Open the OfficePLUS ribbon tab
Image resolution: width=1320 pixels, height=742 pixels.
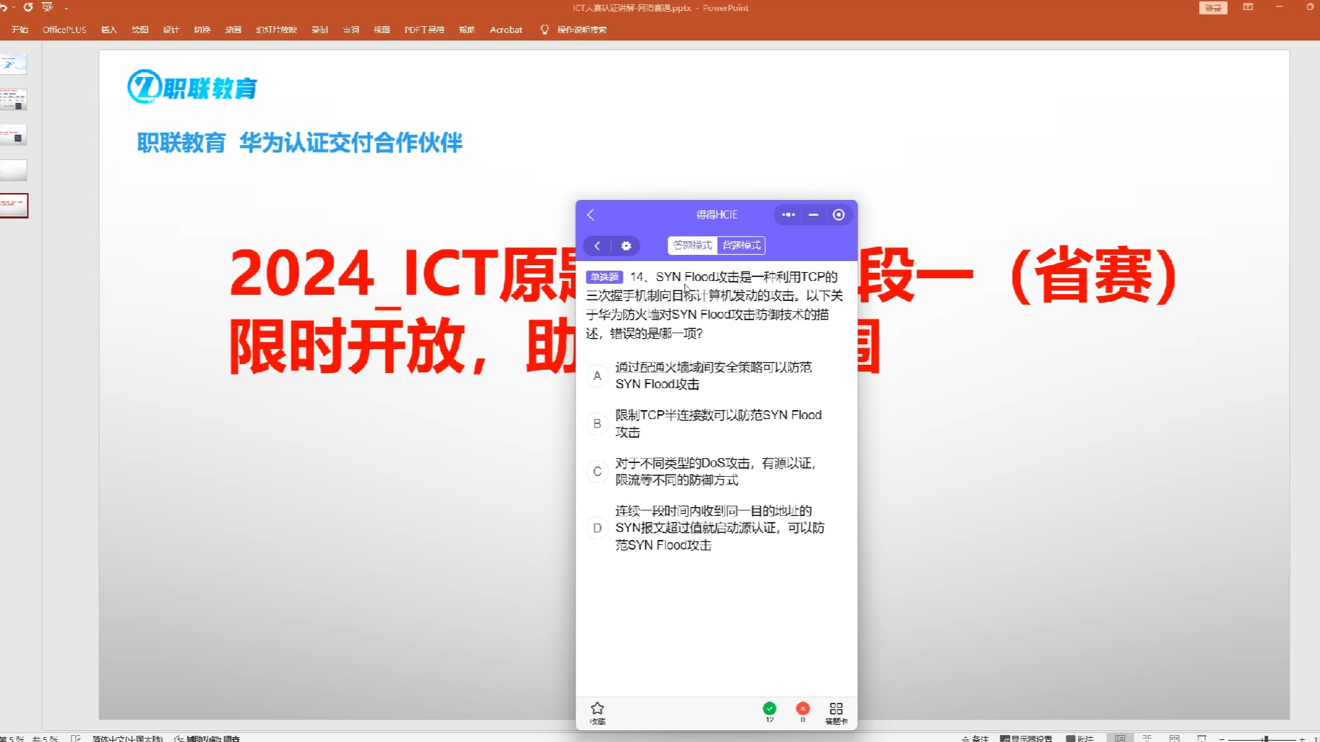coord(65,30)
